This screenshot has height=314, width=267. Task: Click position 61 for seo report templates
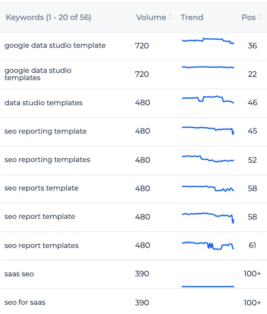(252, 245)
